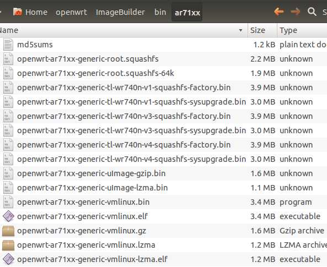Sort files by Type column header
Screen dimensions: 327x267
(x=302, y=30)
